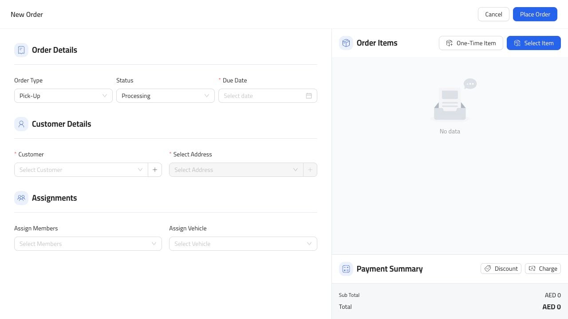Click the Payment Summary calculator icon

(x=346, y=269)
